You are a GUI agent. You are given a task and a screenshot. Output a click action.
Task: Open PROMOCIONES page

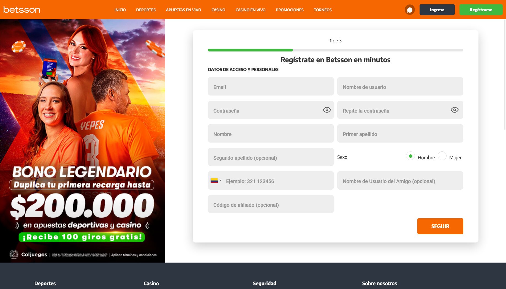click(290, 10)
